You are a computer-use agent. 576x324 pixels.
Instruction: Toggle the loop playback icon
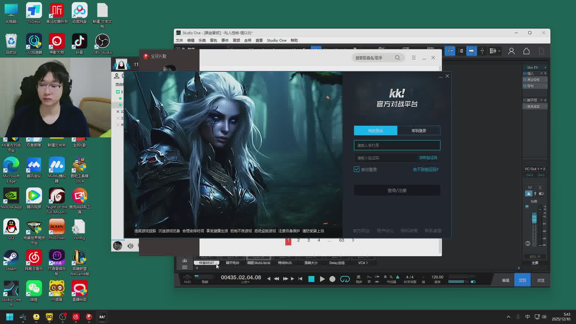pyautogui.click(x=345, y=279)
